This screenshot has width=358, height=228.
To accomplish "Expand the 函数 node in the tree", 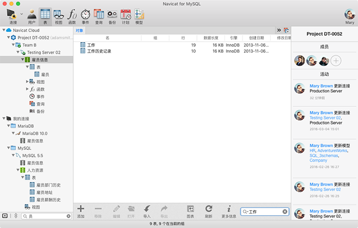I will [27, 89].
